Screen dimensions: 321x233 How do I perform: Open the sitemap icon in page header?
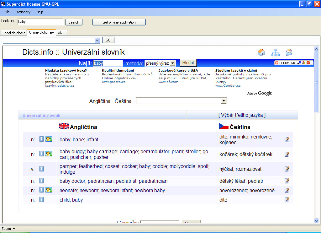pyautogui.click(x=275, y=52)
